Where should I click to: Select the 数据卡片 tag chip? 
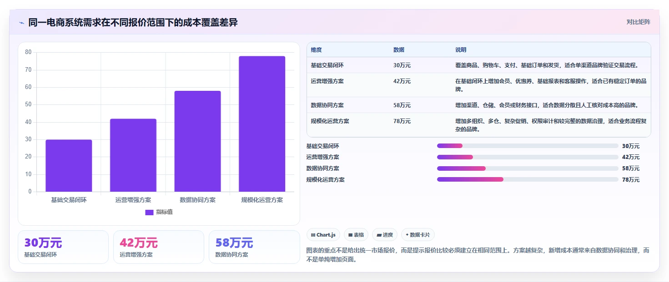(x=418, y=235)
